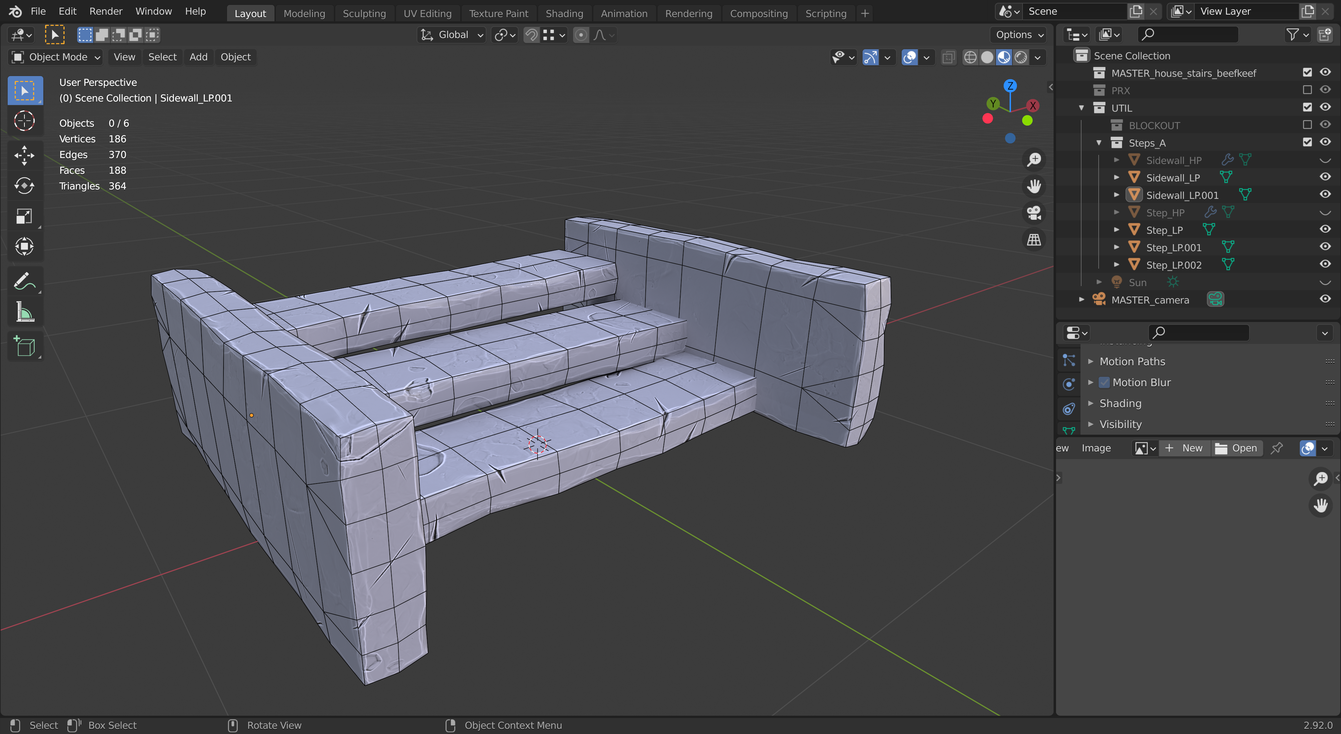This screenshot has height=734, width=1341.
Task: Select the Move tool in toolbar
Action: coord(24,155)
